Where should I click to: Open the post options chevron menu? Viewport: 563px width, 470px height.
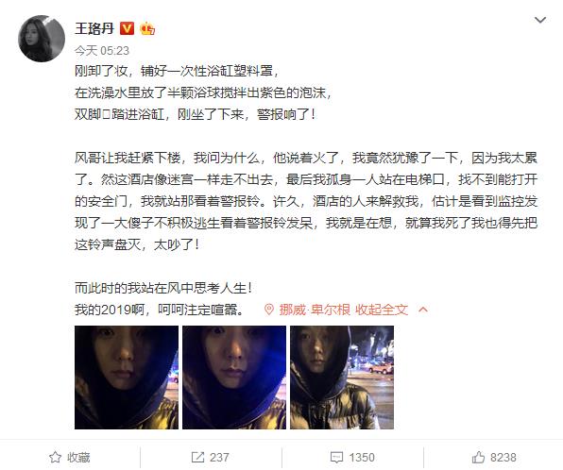click(x=540, y=20)
